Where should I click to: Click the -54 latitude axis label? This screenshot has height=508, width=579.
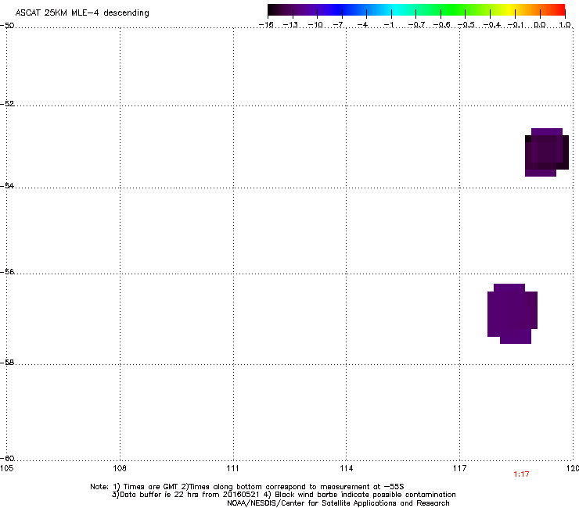[7, 185]
